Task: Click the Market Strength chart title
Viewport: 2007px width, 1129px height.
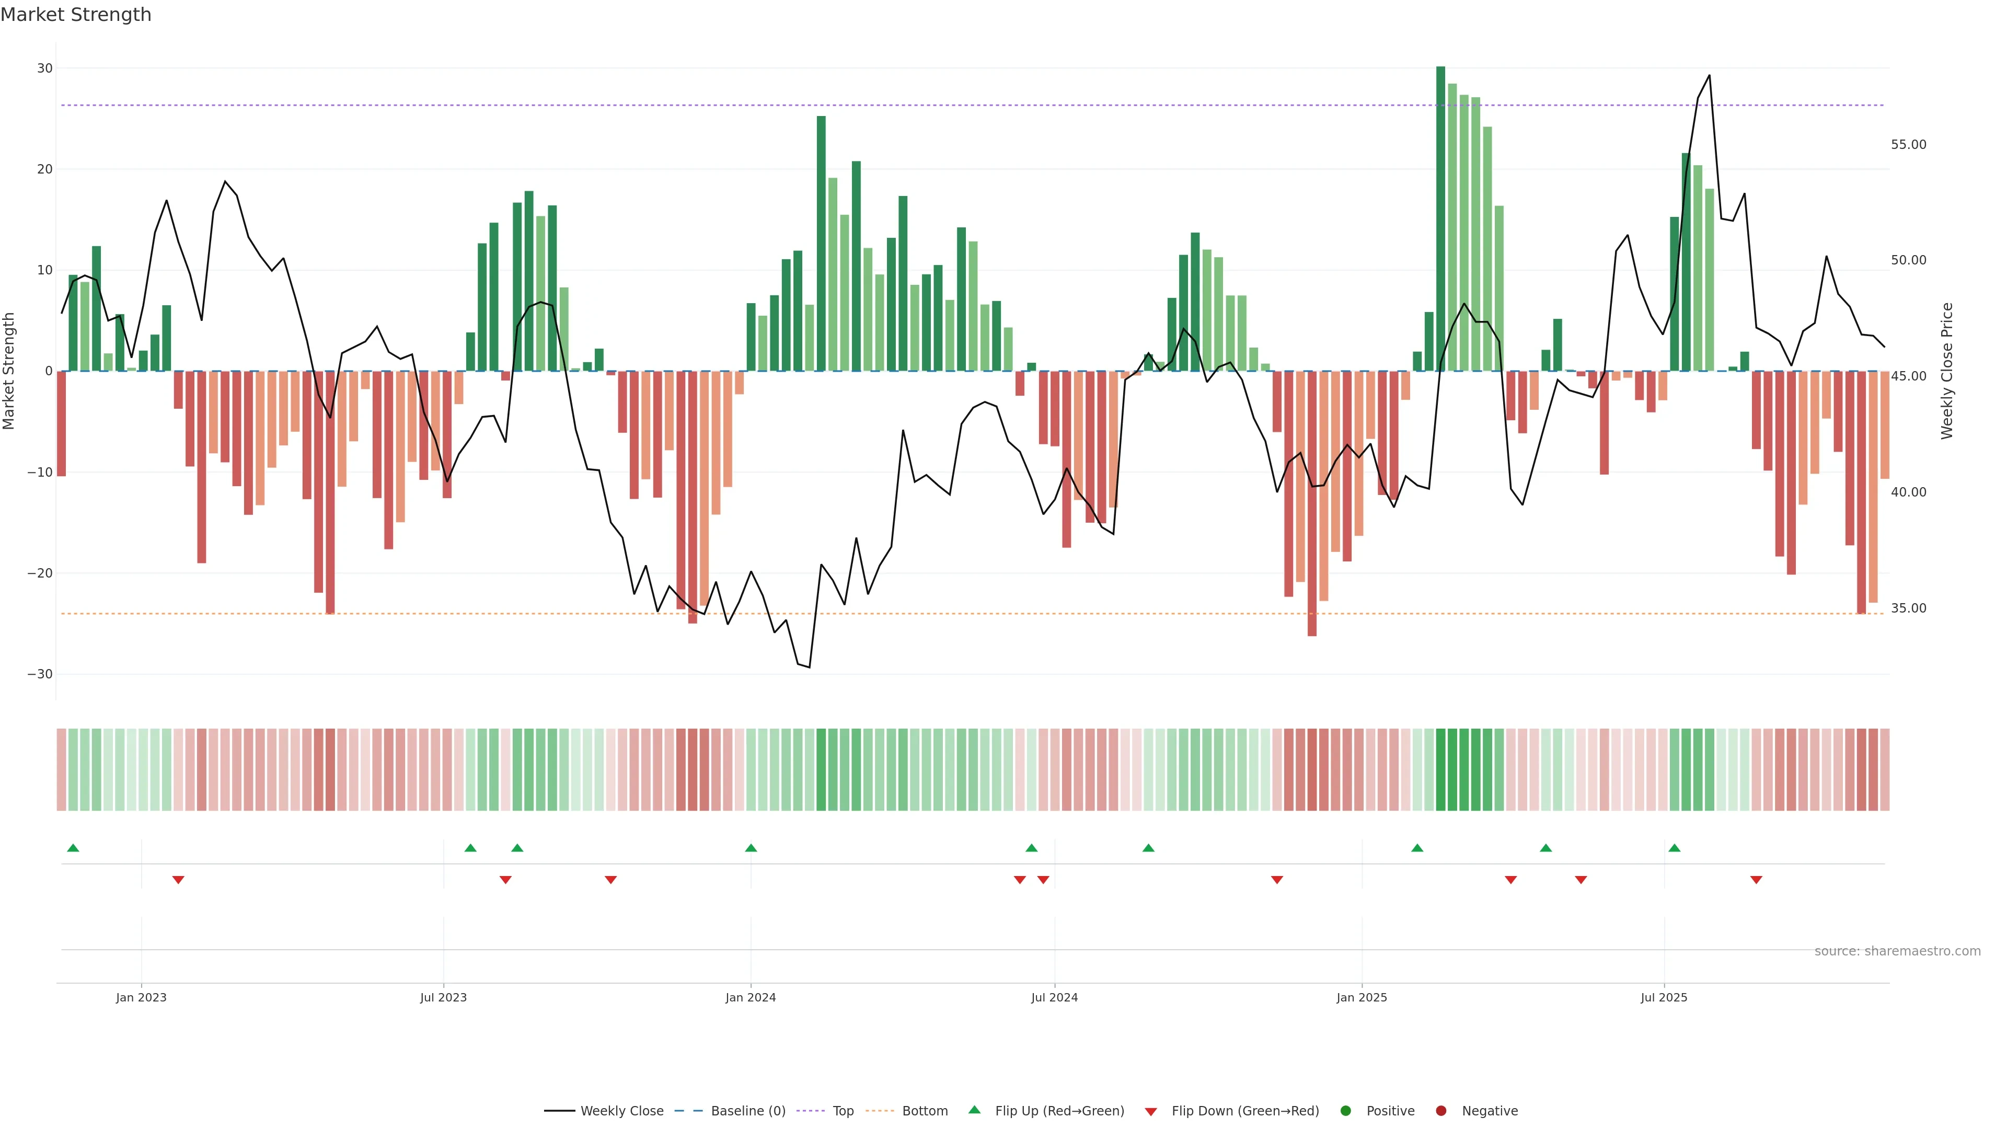Action: 76,15
